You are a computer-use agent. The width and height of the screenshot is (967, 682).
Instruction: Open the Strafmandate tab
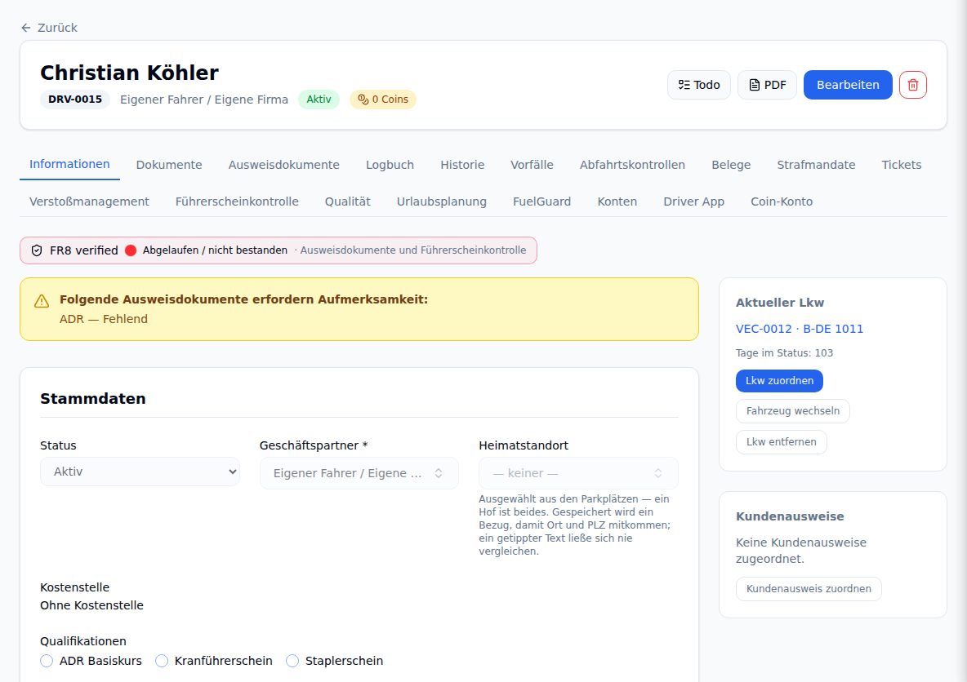[816, 165]
